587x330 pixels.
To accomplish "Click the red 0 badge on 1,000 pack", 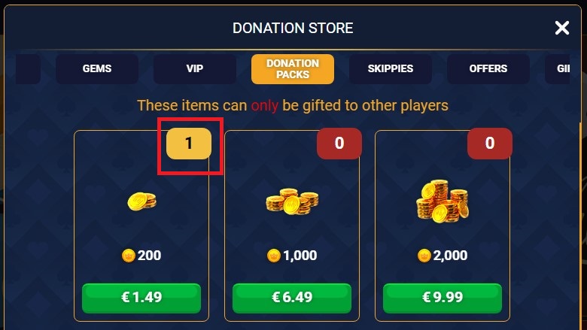I will pos(339,144).
